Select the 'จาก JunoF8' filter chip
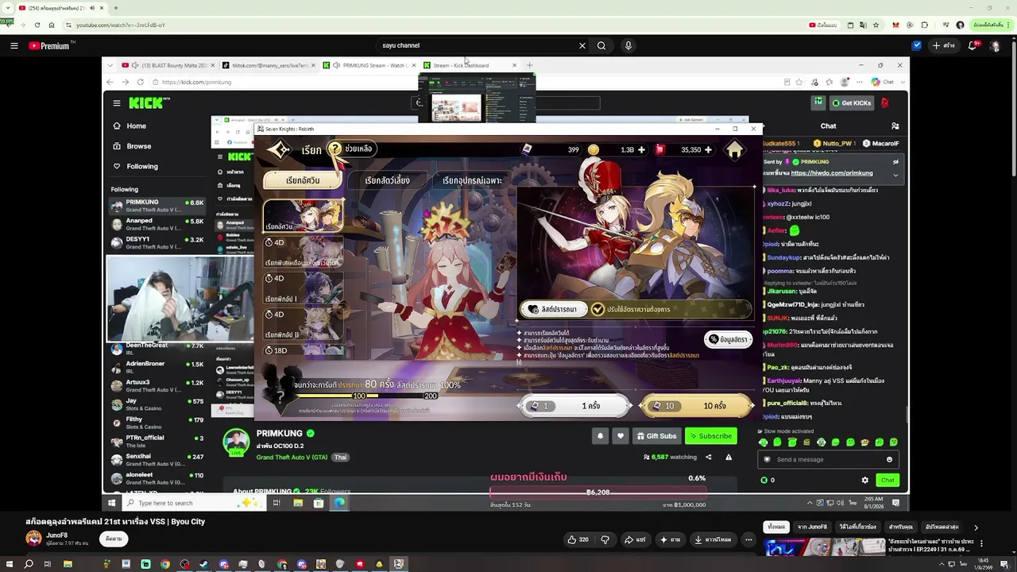The width and height of the screenshot is (1017, 572). tap(812, 527)
